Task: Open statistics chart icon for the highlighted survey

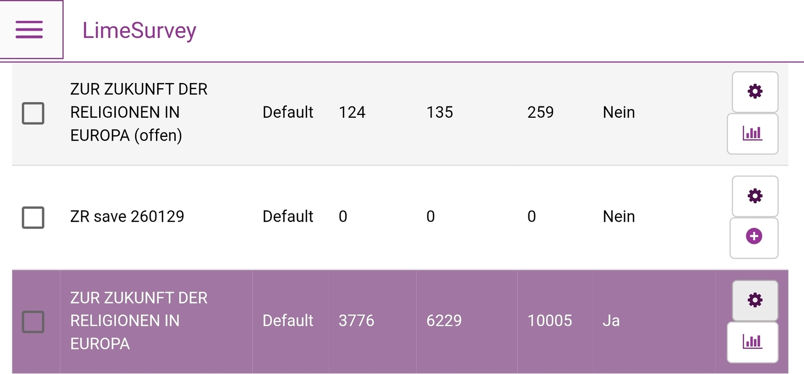Action: pyautogui.click(x=752, y=341)
